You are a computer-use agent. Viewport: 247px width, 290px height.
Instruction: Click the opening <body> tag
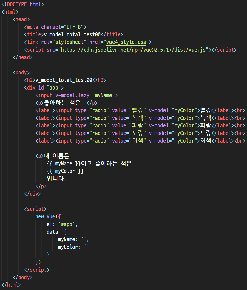pos(21,73)
